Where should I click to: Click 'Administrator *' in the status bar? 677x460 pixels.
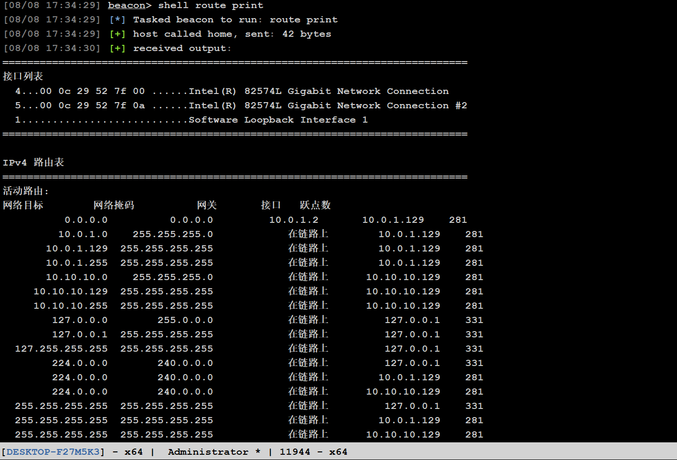click(x=214, y=452)
